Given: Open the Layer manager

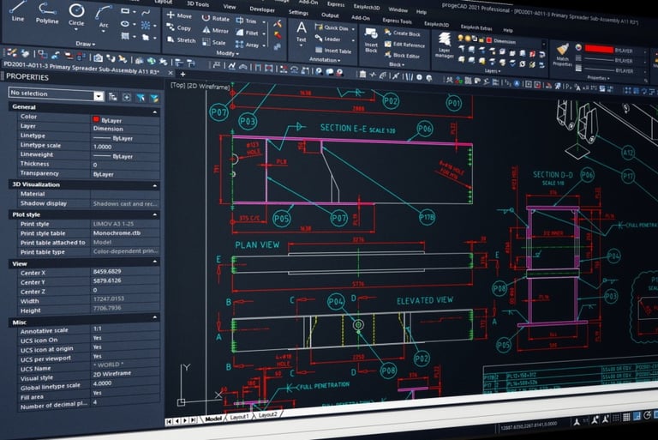Looking at the screenshot, I should point(445,45).
